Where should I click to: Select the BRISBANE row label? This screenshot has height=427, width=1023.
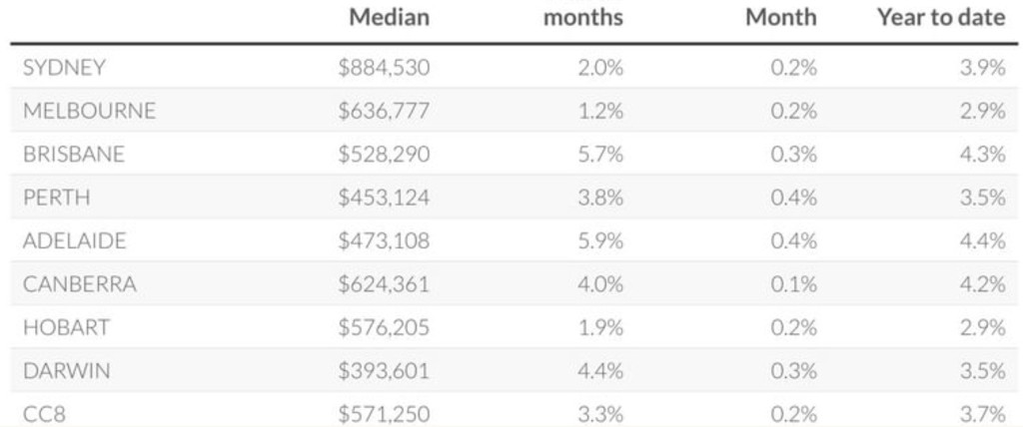[x=74, y=155]
